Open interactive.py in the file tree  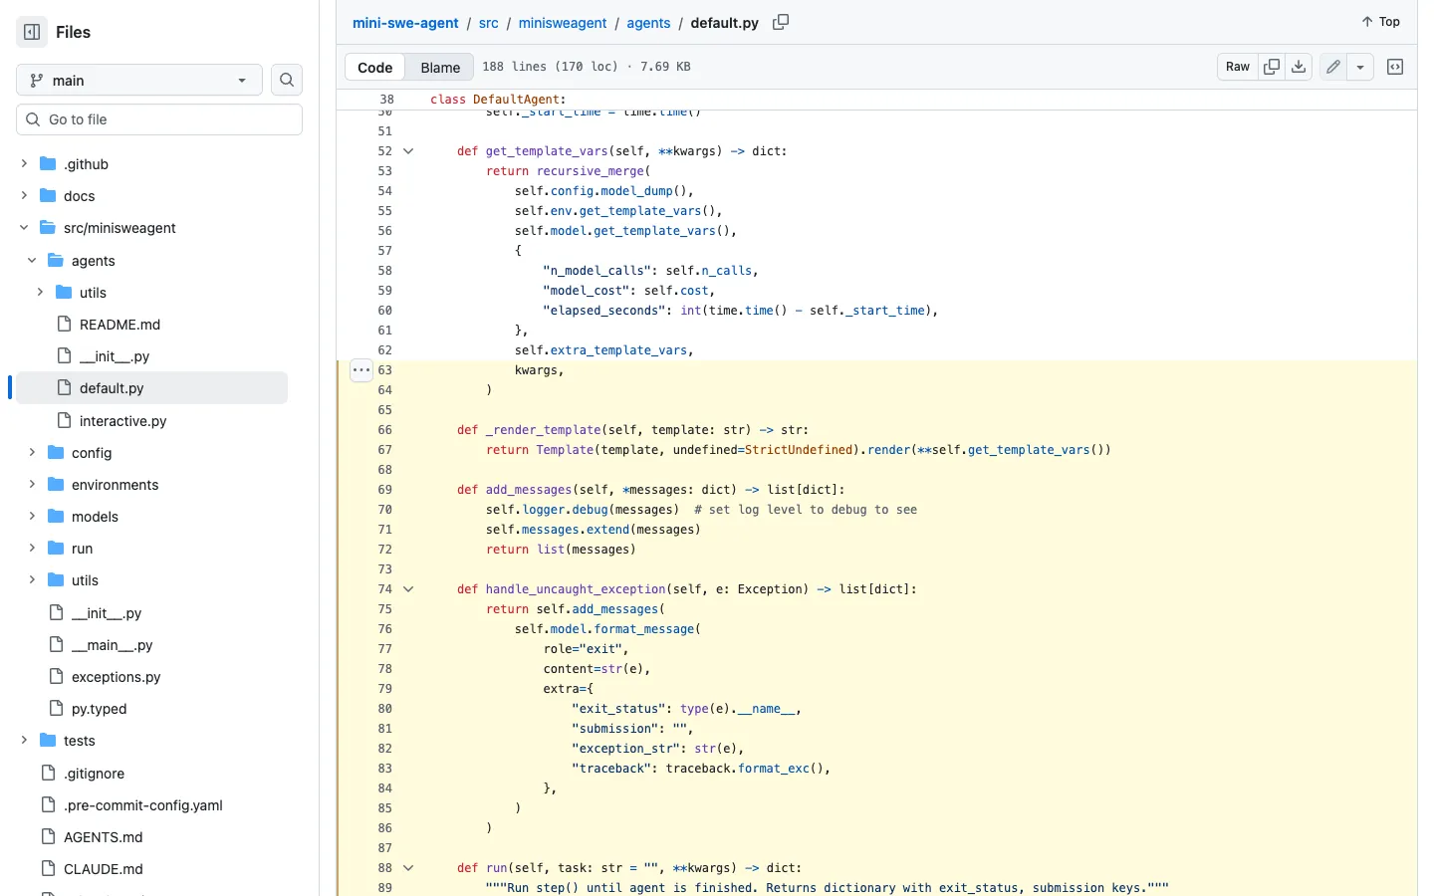[x=122, y=421]
